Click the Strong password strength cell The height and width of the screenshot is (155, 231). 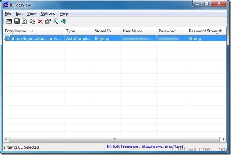tap(207, 38)
